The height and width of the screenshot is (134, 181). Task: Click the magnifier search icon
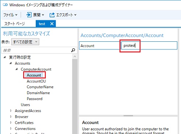[73, 50]
